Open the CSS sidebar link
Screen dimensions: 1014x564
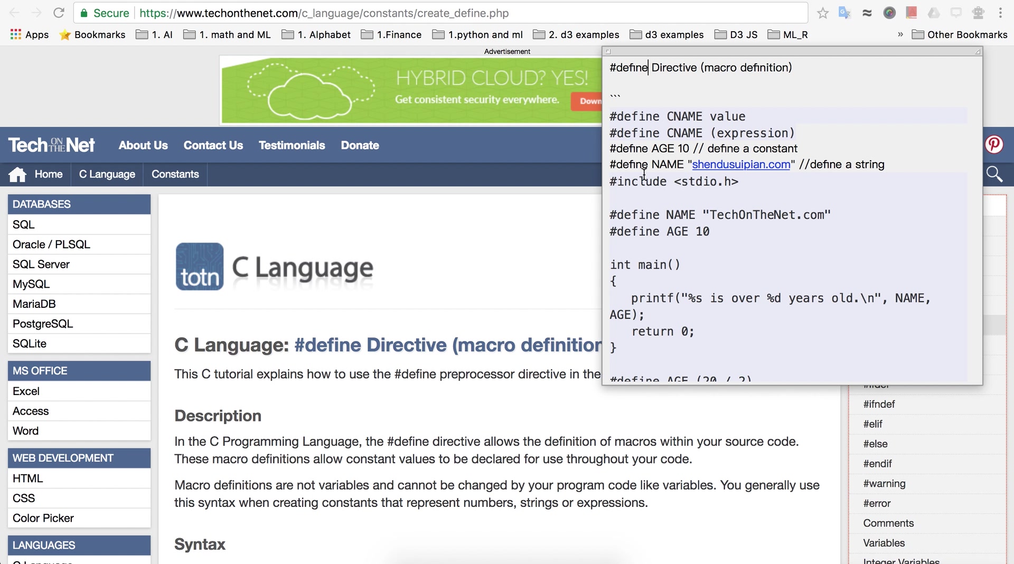(x=79, y=498)
